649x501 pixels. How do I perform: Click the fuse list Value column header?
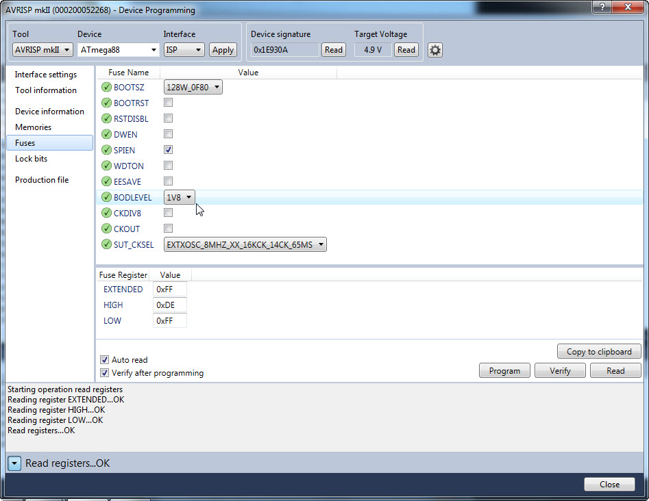[248, 73]
